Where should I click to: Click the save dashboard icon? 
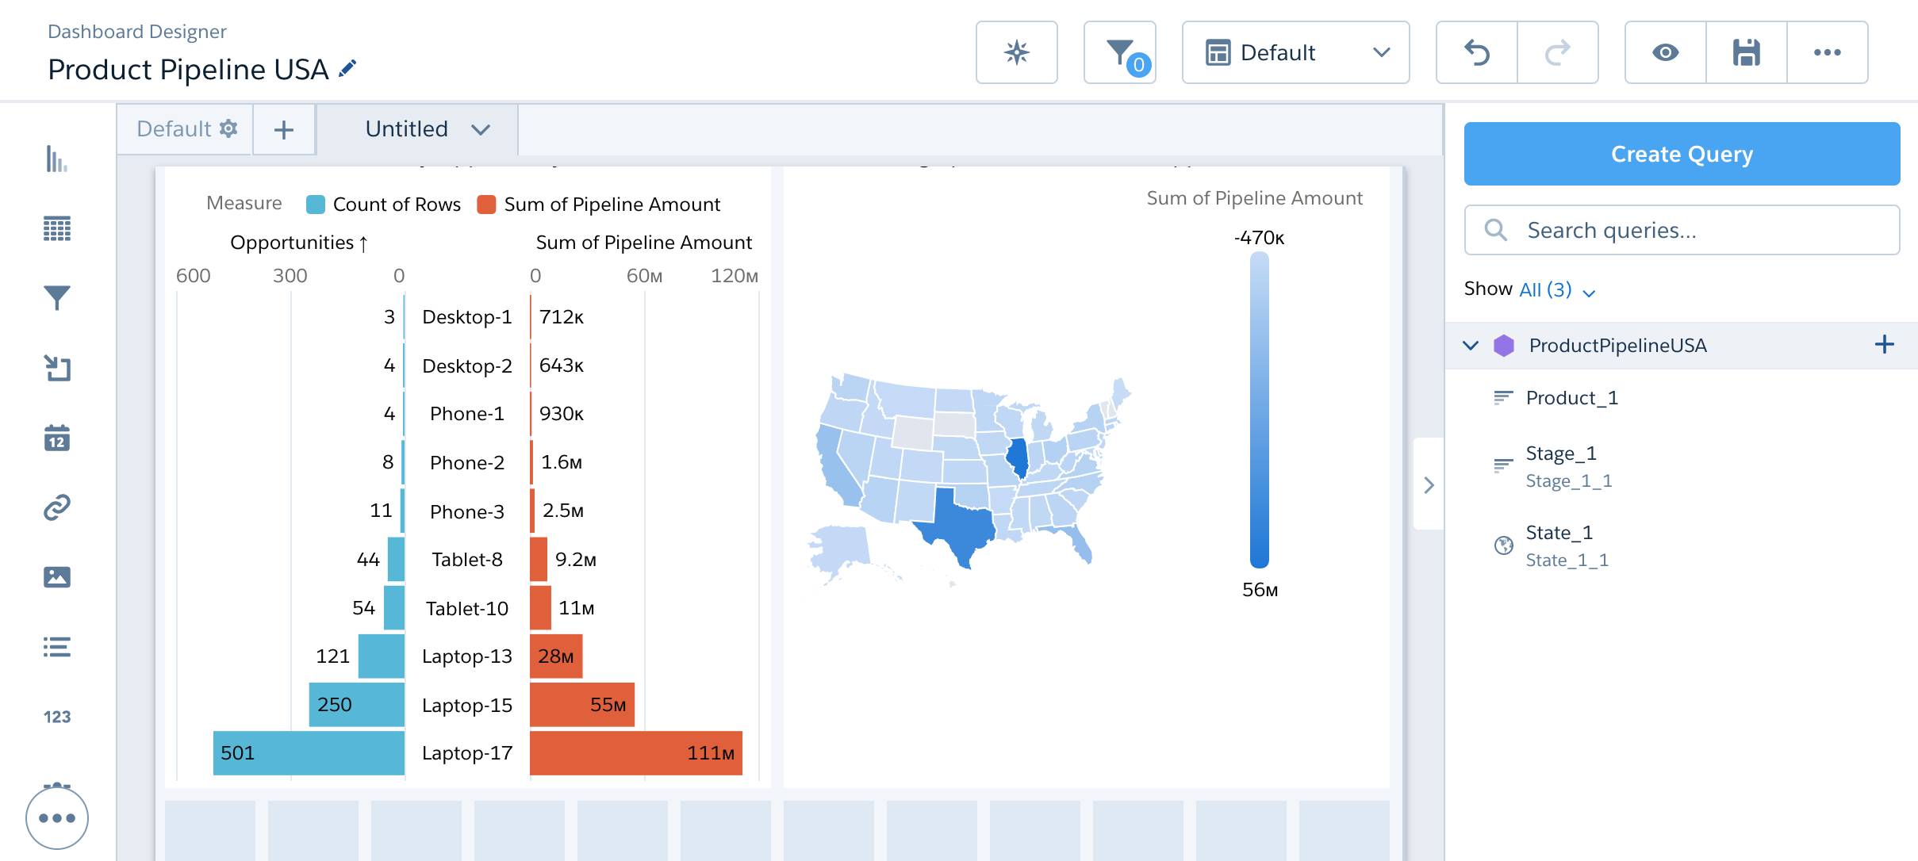click(x=1746, y=52)
